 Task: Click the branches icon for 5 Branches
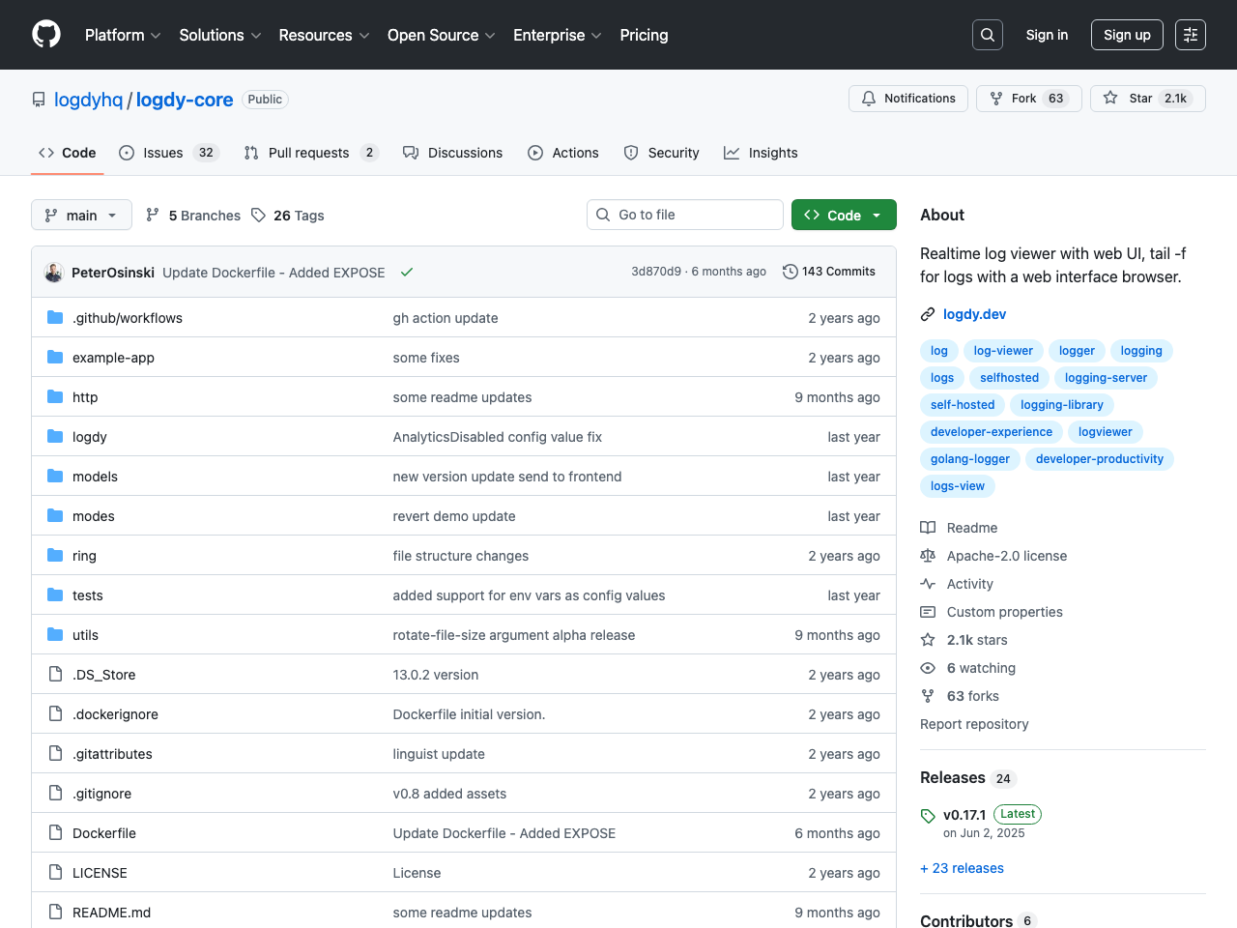(153, 216)
